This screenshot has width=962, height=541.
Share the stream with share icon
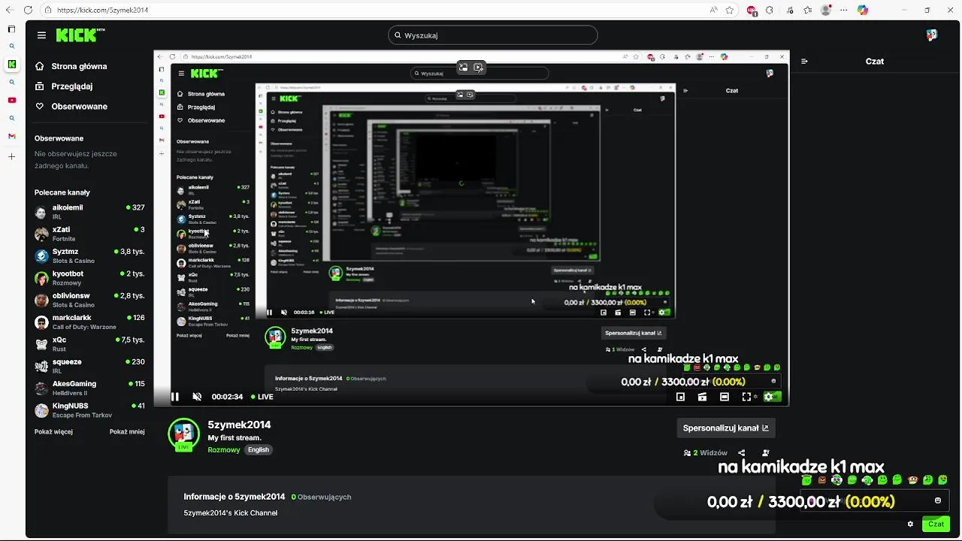742,453
